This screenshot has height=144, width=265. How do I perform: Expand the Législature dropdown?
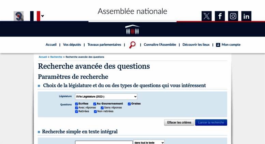tap(106, 97)
